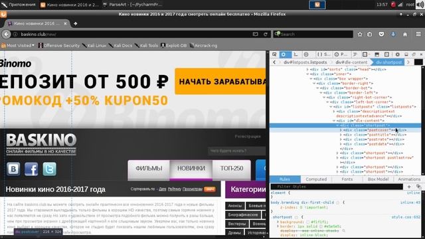This screenshot has height=239, width=425.
Task: Click the НАЧАТЬ ЗАРАБАТЫВАТЬ banner button
Action: 220,81
